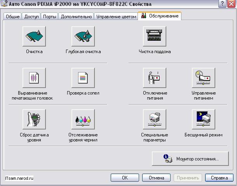The height and width of the screenshot is (186, 237).
Task: Click printer icon in the title bar
Action: (x=4, y=3)
